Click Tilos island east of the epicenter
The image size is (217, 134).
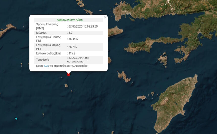pyautogui.click(x=124, y=76)
